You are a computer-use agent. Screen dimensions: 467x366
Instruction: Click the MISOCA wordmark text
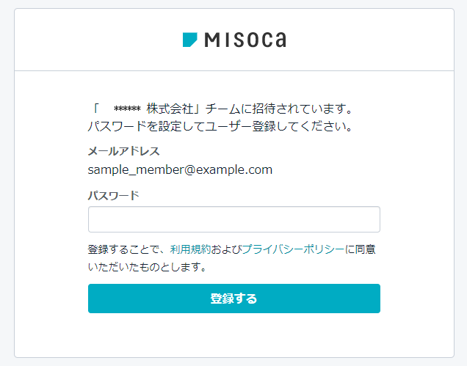[245, 40]
